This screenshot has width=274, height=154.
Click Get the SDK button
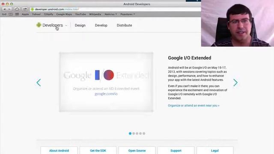click(98, 150)
